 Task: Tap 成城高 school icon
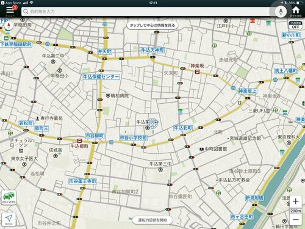[x=56, y=156]
